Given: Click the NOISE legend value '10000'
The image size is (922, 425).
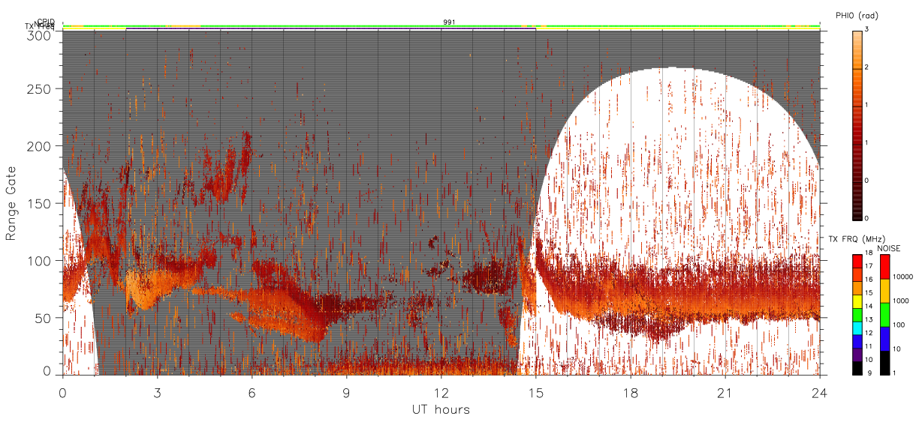Looking at the screenshot, I should click(x=903, y=277).
